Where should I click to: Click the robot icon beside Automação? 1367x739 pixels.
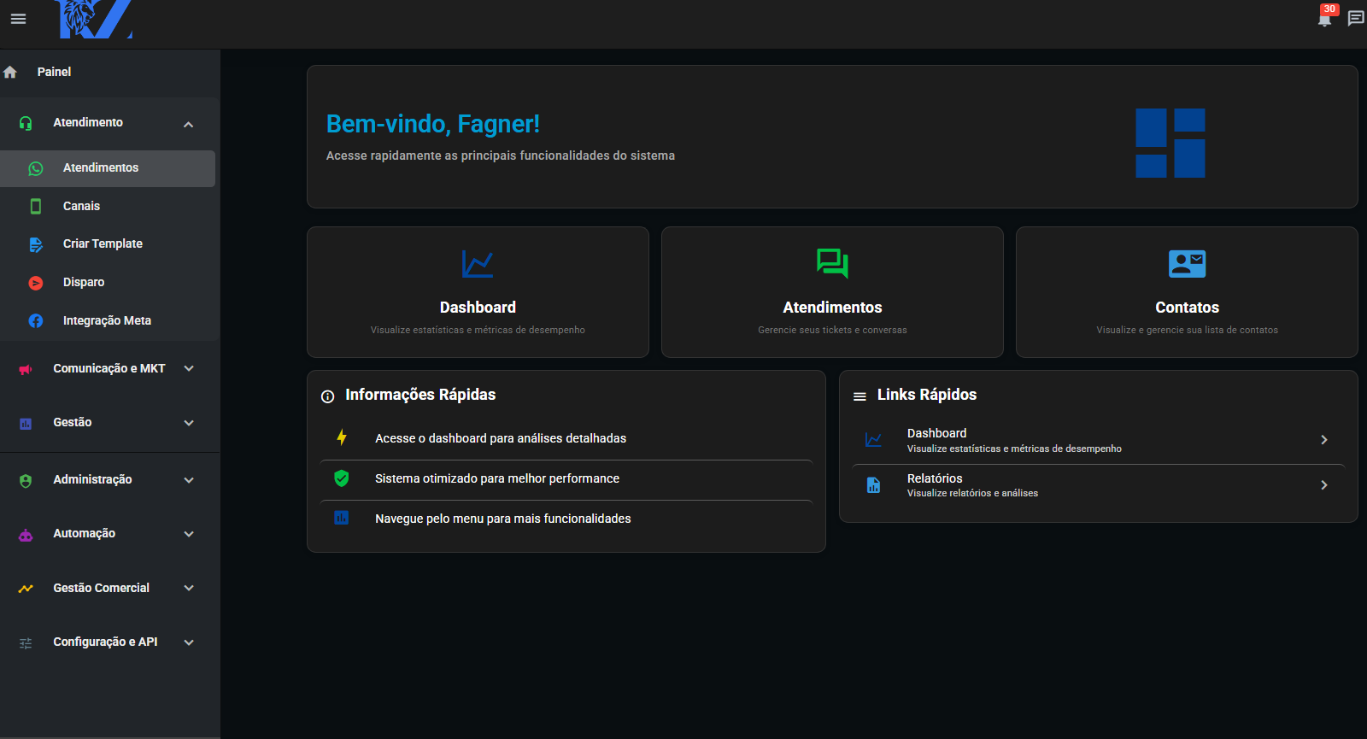pyautogui.click(x=26, y=535)
